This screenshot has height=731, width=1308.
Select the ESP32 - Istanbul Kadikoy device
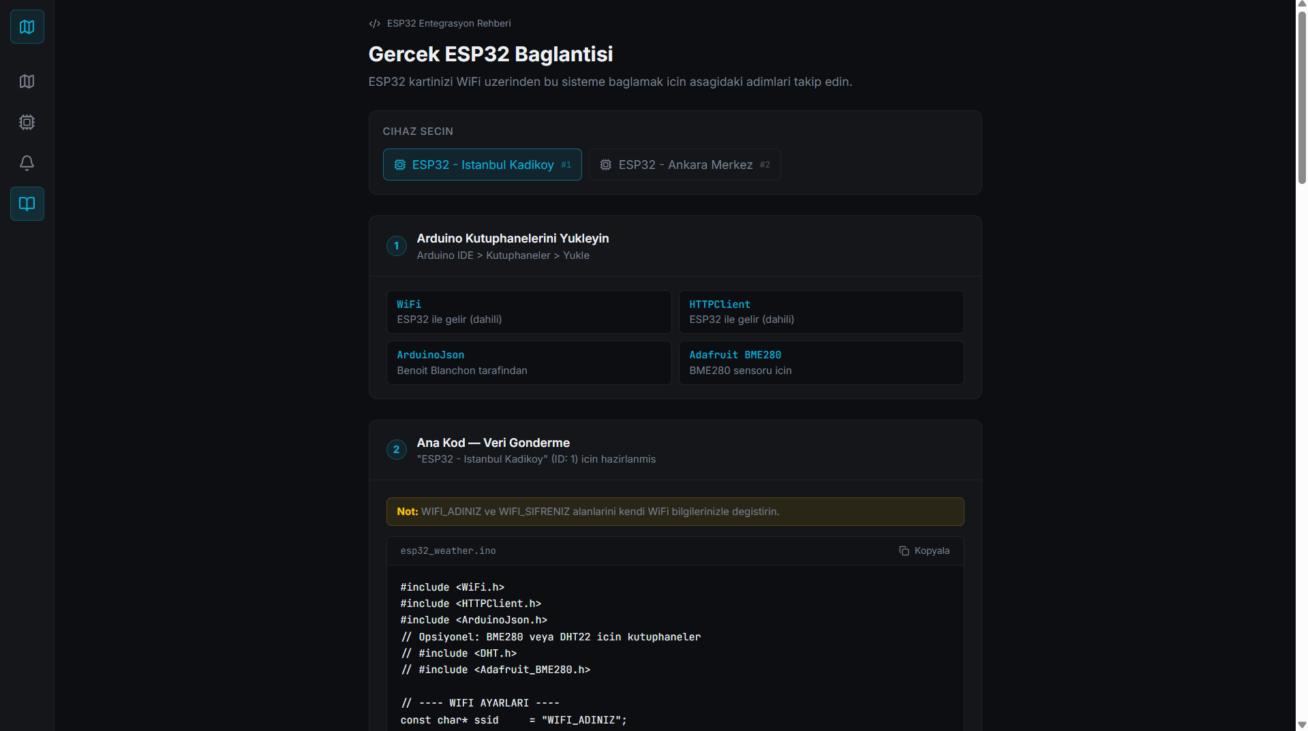tap(482, 164)
